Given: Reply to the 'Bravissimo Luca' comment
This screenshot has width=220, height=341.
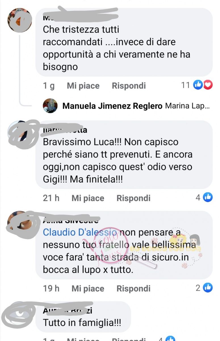Looking at the screenshot, I should [x=133, y=198].
